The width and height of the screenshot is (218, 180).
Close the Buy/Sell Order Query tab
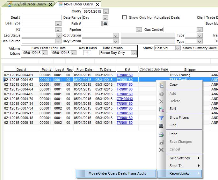(x=50, y=4)
